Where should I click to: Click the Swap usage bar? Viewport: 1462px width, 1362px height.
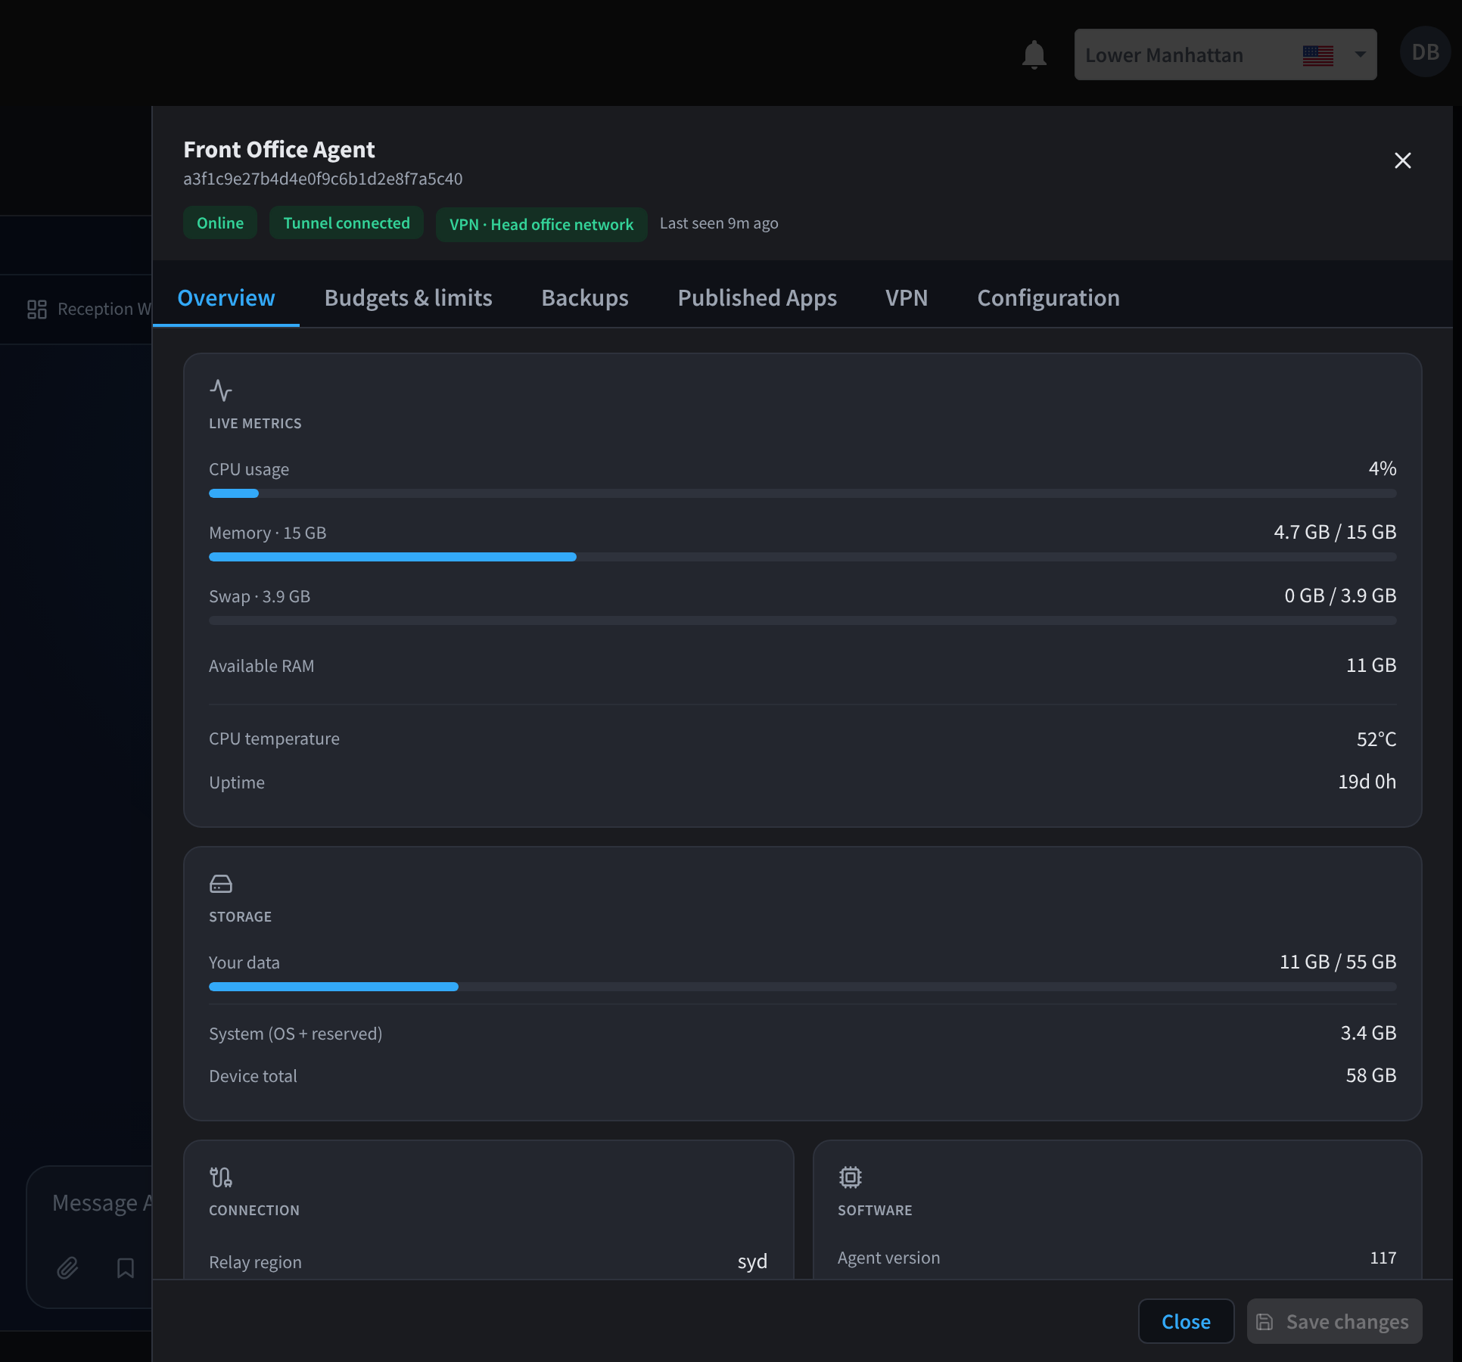point(802,620)
